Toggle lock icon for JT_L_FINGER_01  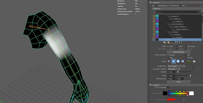tap(154, 16)
